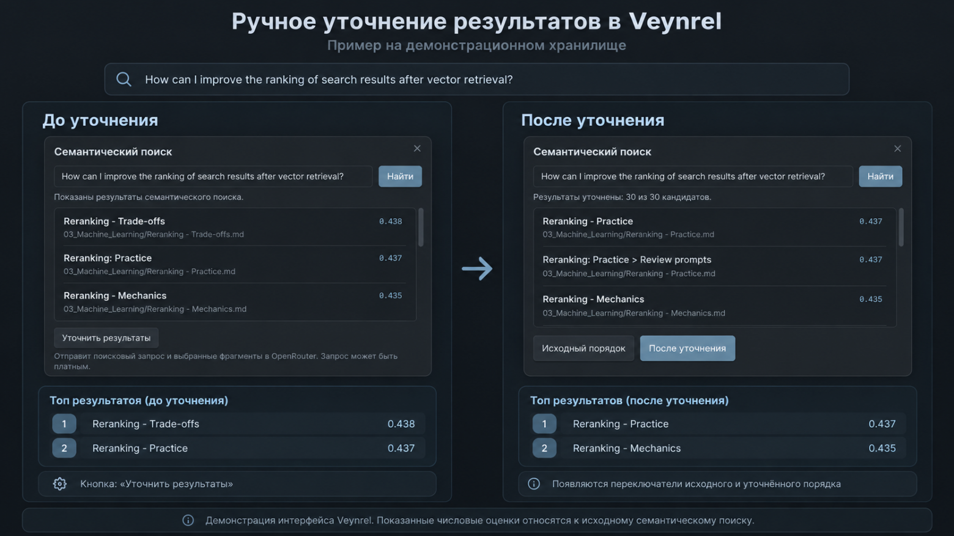Select top result 1 Reranking - Practice row
Screen dimensions: 954x536
click(718, 424)
